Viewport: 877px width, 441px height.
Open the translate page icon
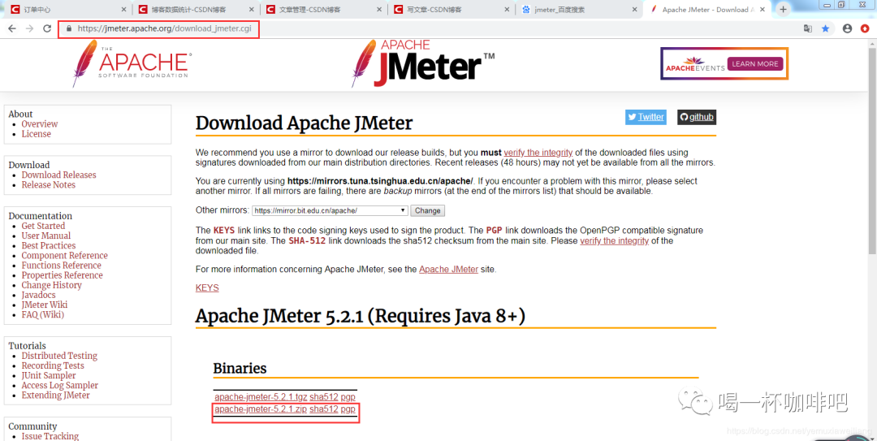[x=808, y=28]
